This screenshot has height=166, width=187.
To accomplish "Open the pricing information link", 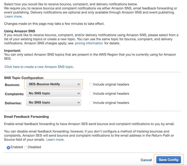I will point(89,43).
